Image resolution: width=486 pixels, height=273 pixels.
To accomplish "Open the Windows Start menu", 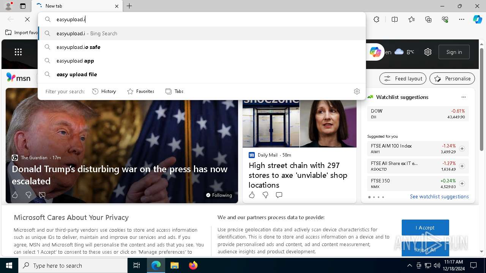I will 9,265.
